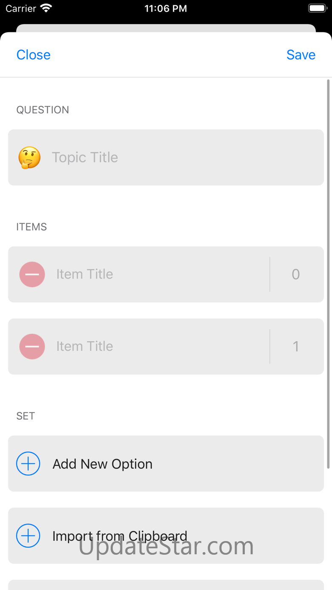This screenshot has height=590, width=332.
Task: Tap the Wi-Fi icon in the status bar
Action: [x=46, y=9]
